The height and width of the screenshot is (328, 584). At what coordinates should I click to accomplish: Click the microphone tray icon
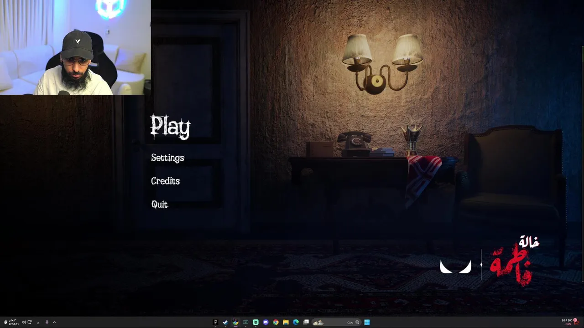coord(47,322)
